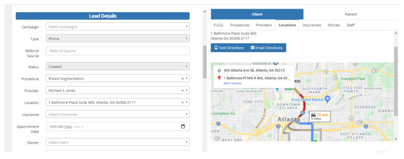
Task: Clear the Breast Augmentation procedure selection
Action: pos(182,79)
